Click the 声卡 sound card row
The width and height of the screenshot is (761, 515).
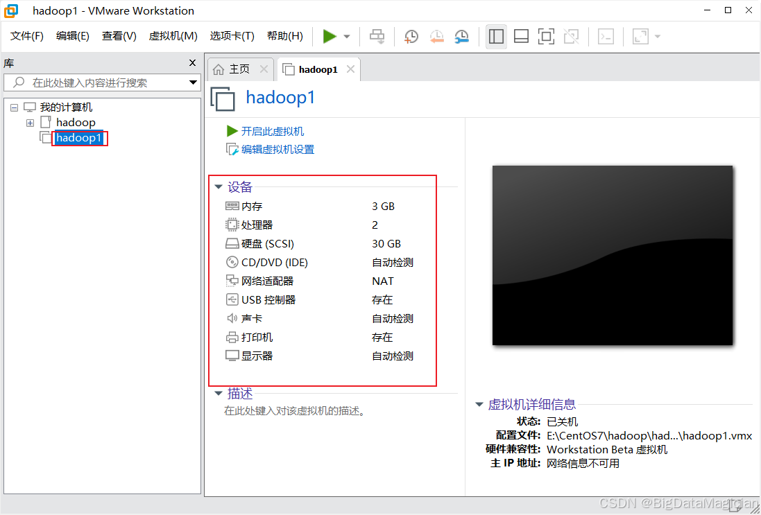319,319
